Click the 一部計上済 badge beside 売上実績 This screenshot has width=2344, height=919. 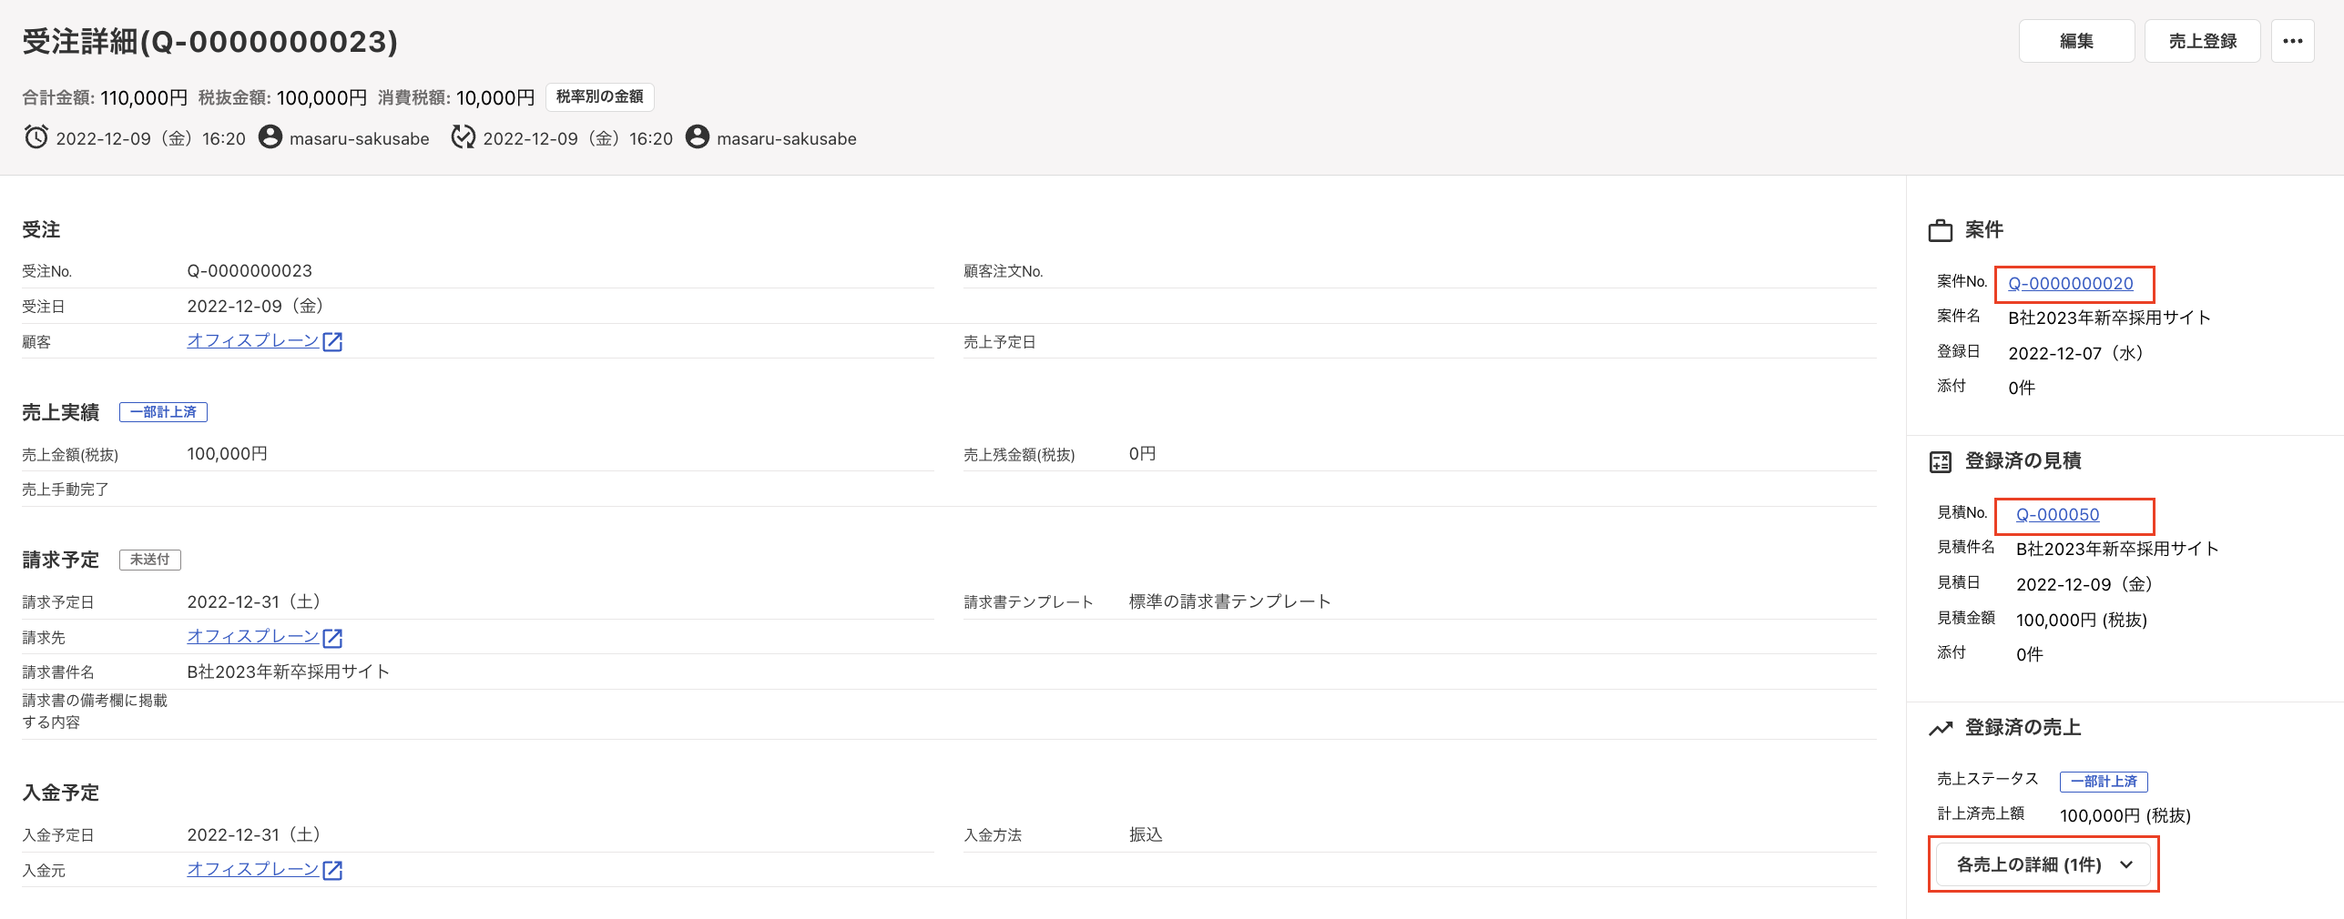(x=163, y=412)
